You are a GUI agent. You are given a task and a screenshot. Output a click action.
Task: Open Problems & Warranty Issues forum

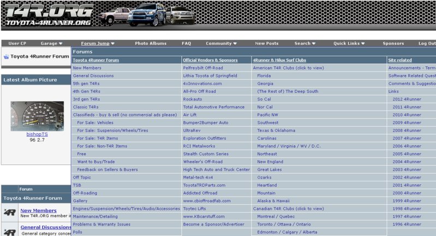[101, 224]
